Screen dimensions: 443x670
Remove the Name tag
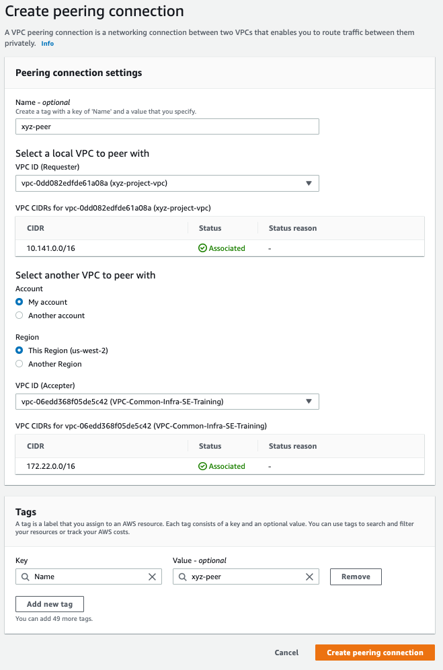point(355,576)
